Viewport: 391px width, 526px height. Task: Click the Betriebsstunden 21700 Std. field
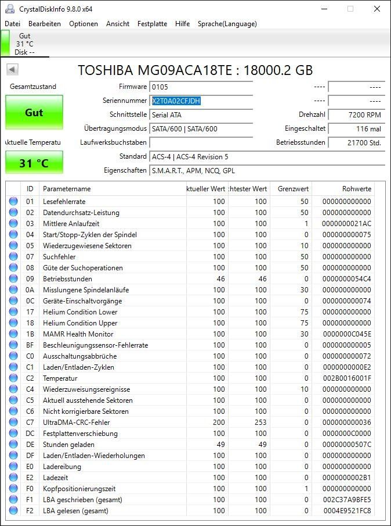[356, 142]
